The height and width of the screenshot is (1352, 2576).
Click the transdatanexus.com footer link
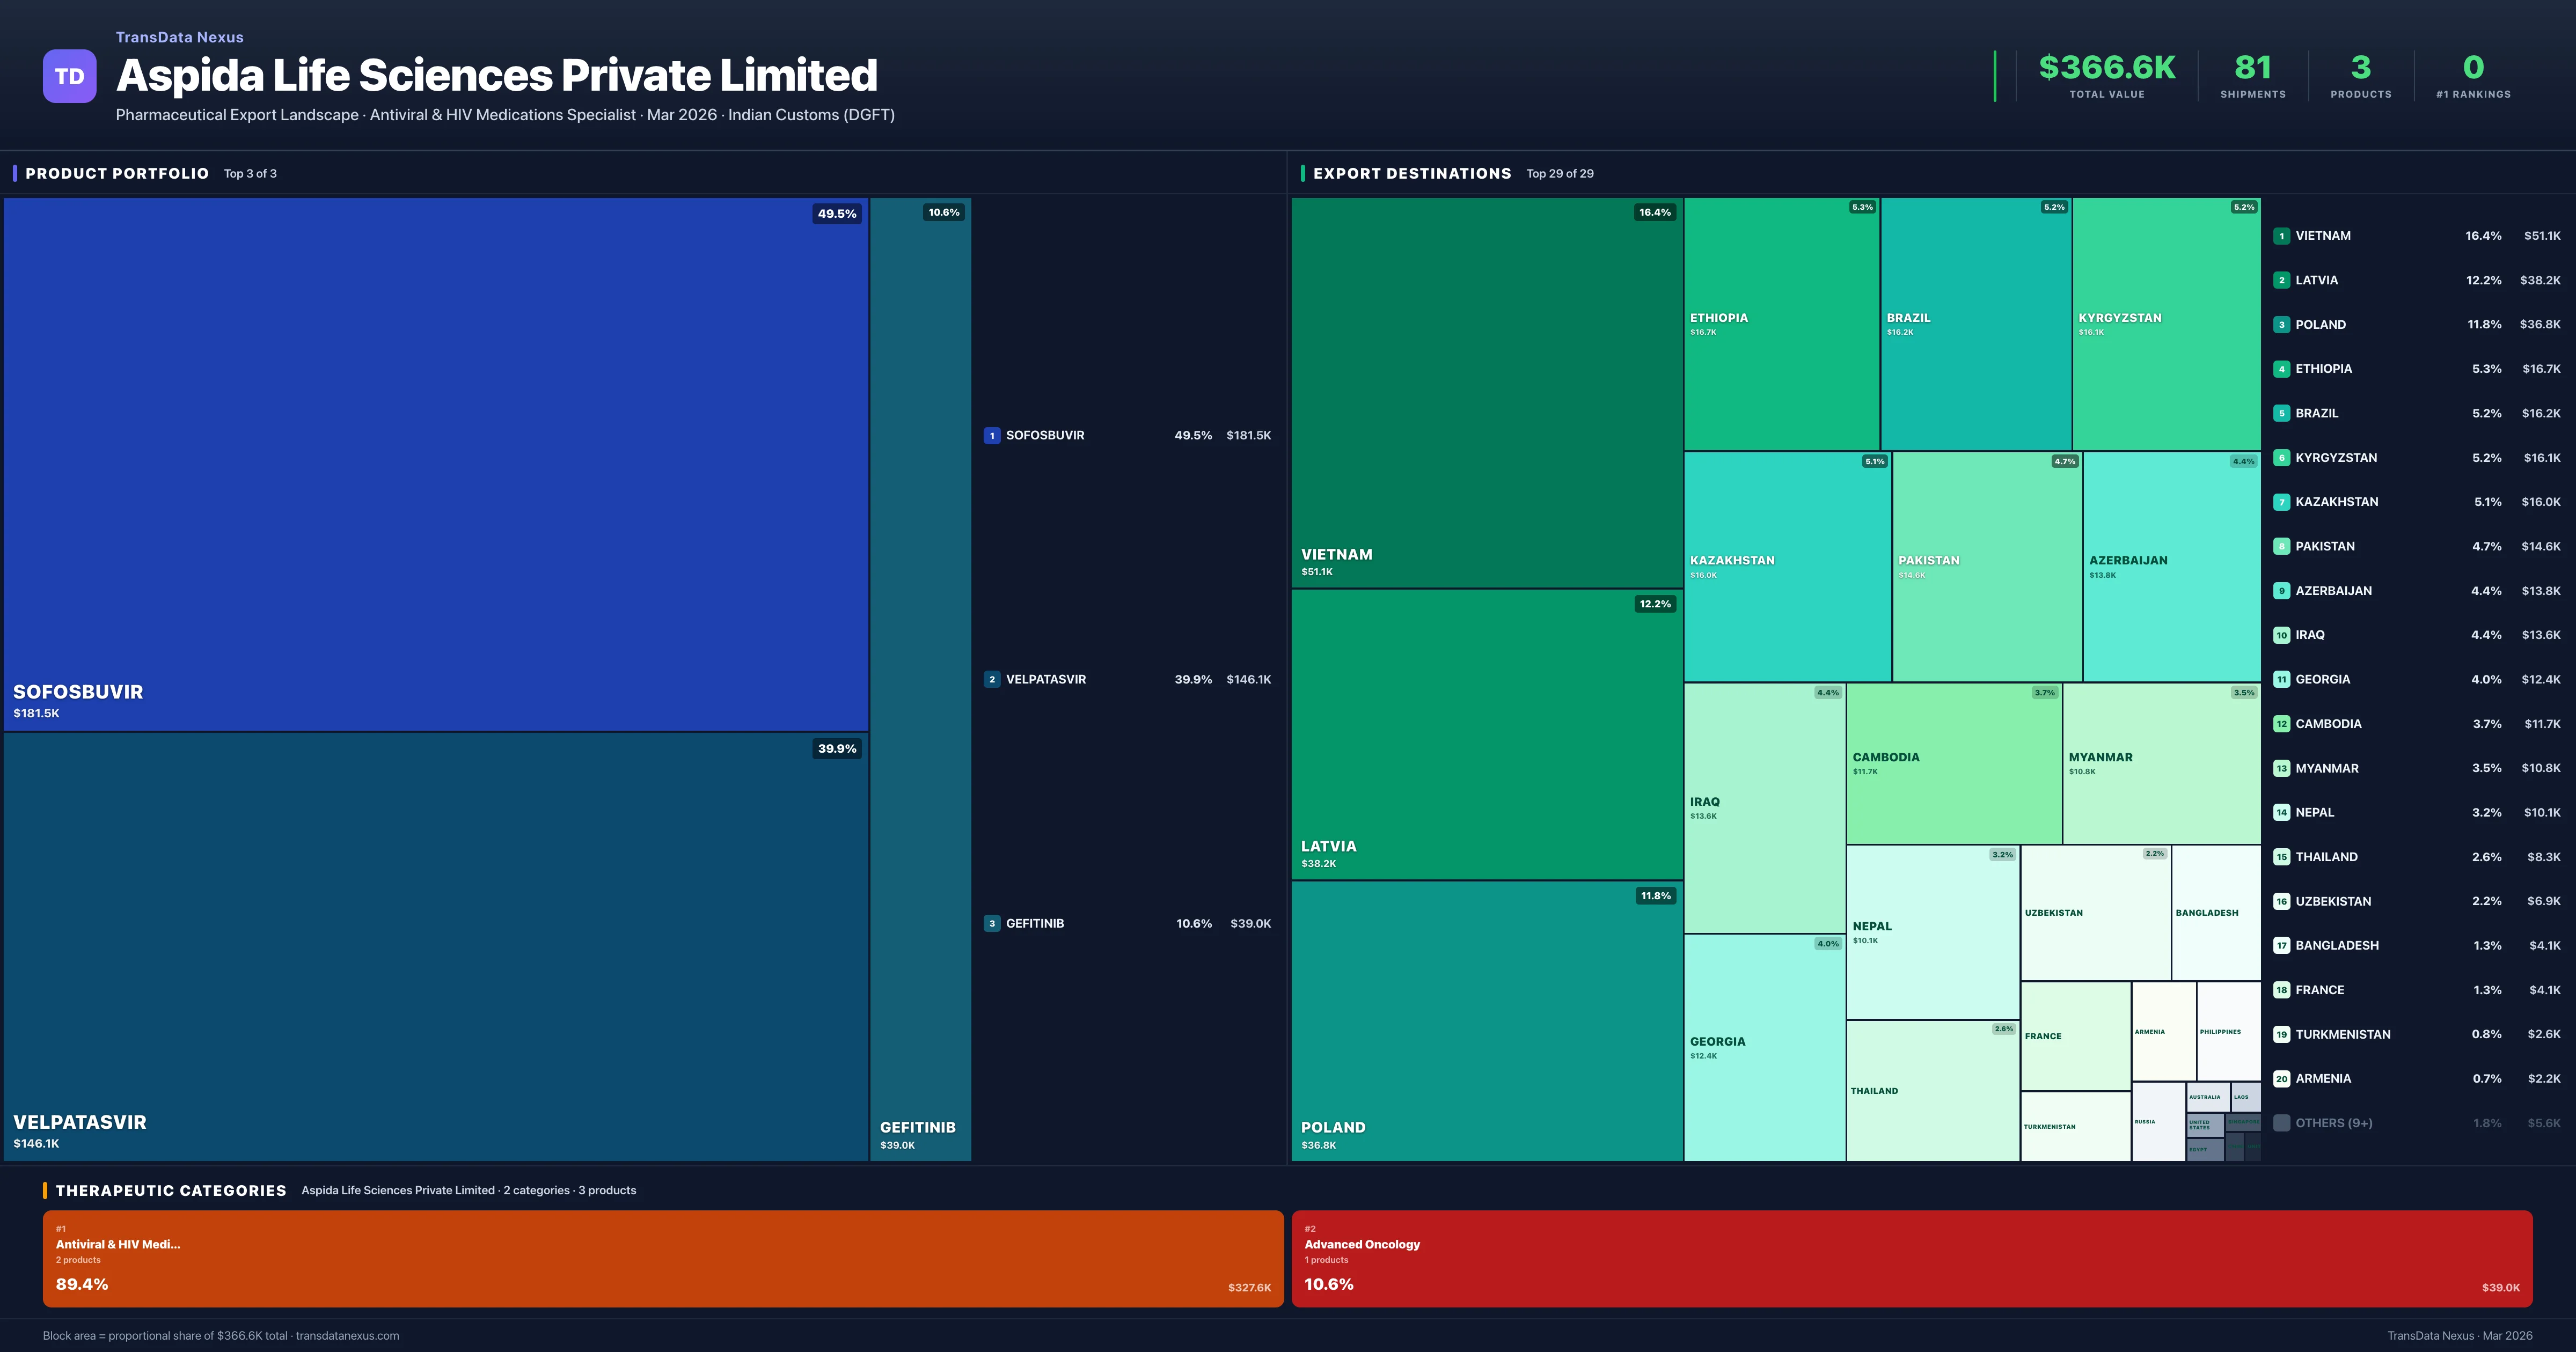347,1336
